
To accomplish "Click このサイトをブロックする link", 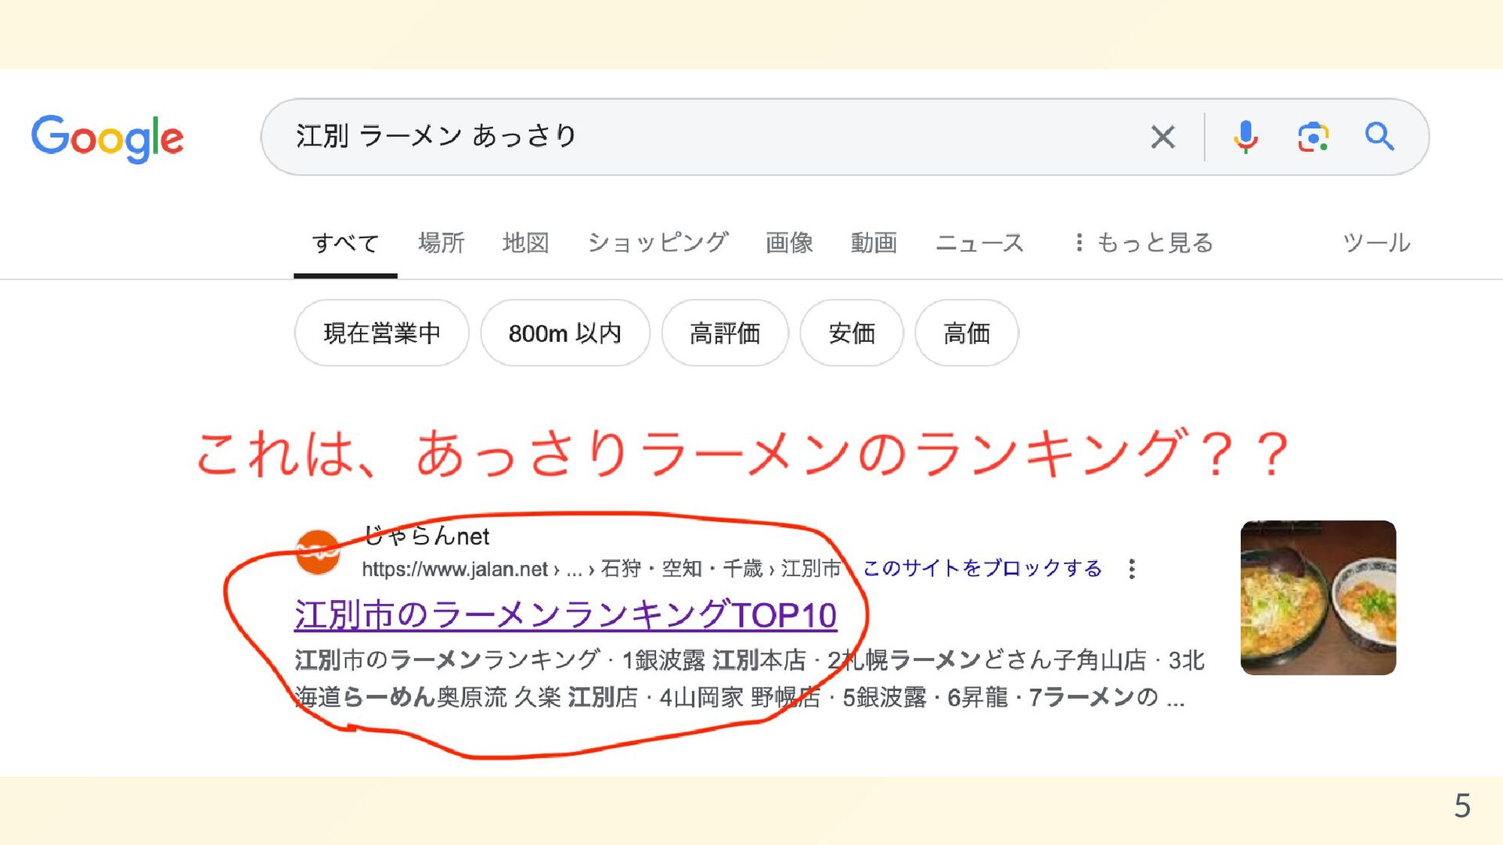I will (x=982, y=568).
